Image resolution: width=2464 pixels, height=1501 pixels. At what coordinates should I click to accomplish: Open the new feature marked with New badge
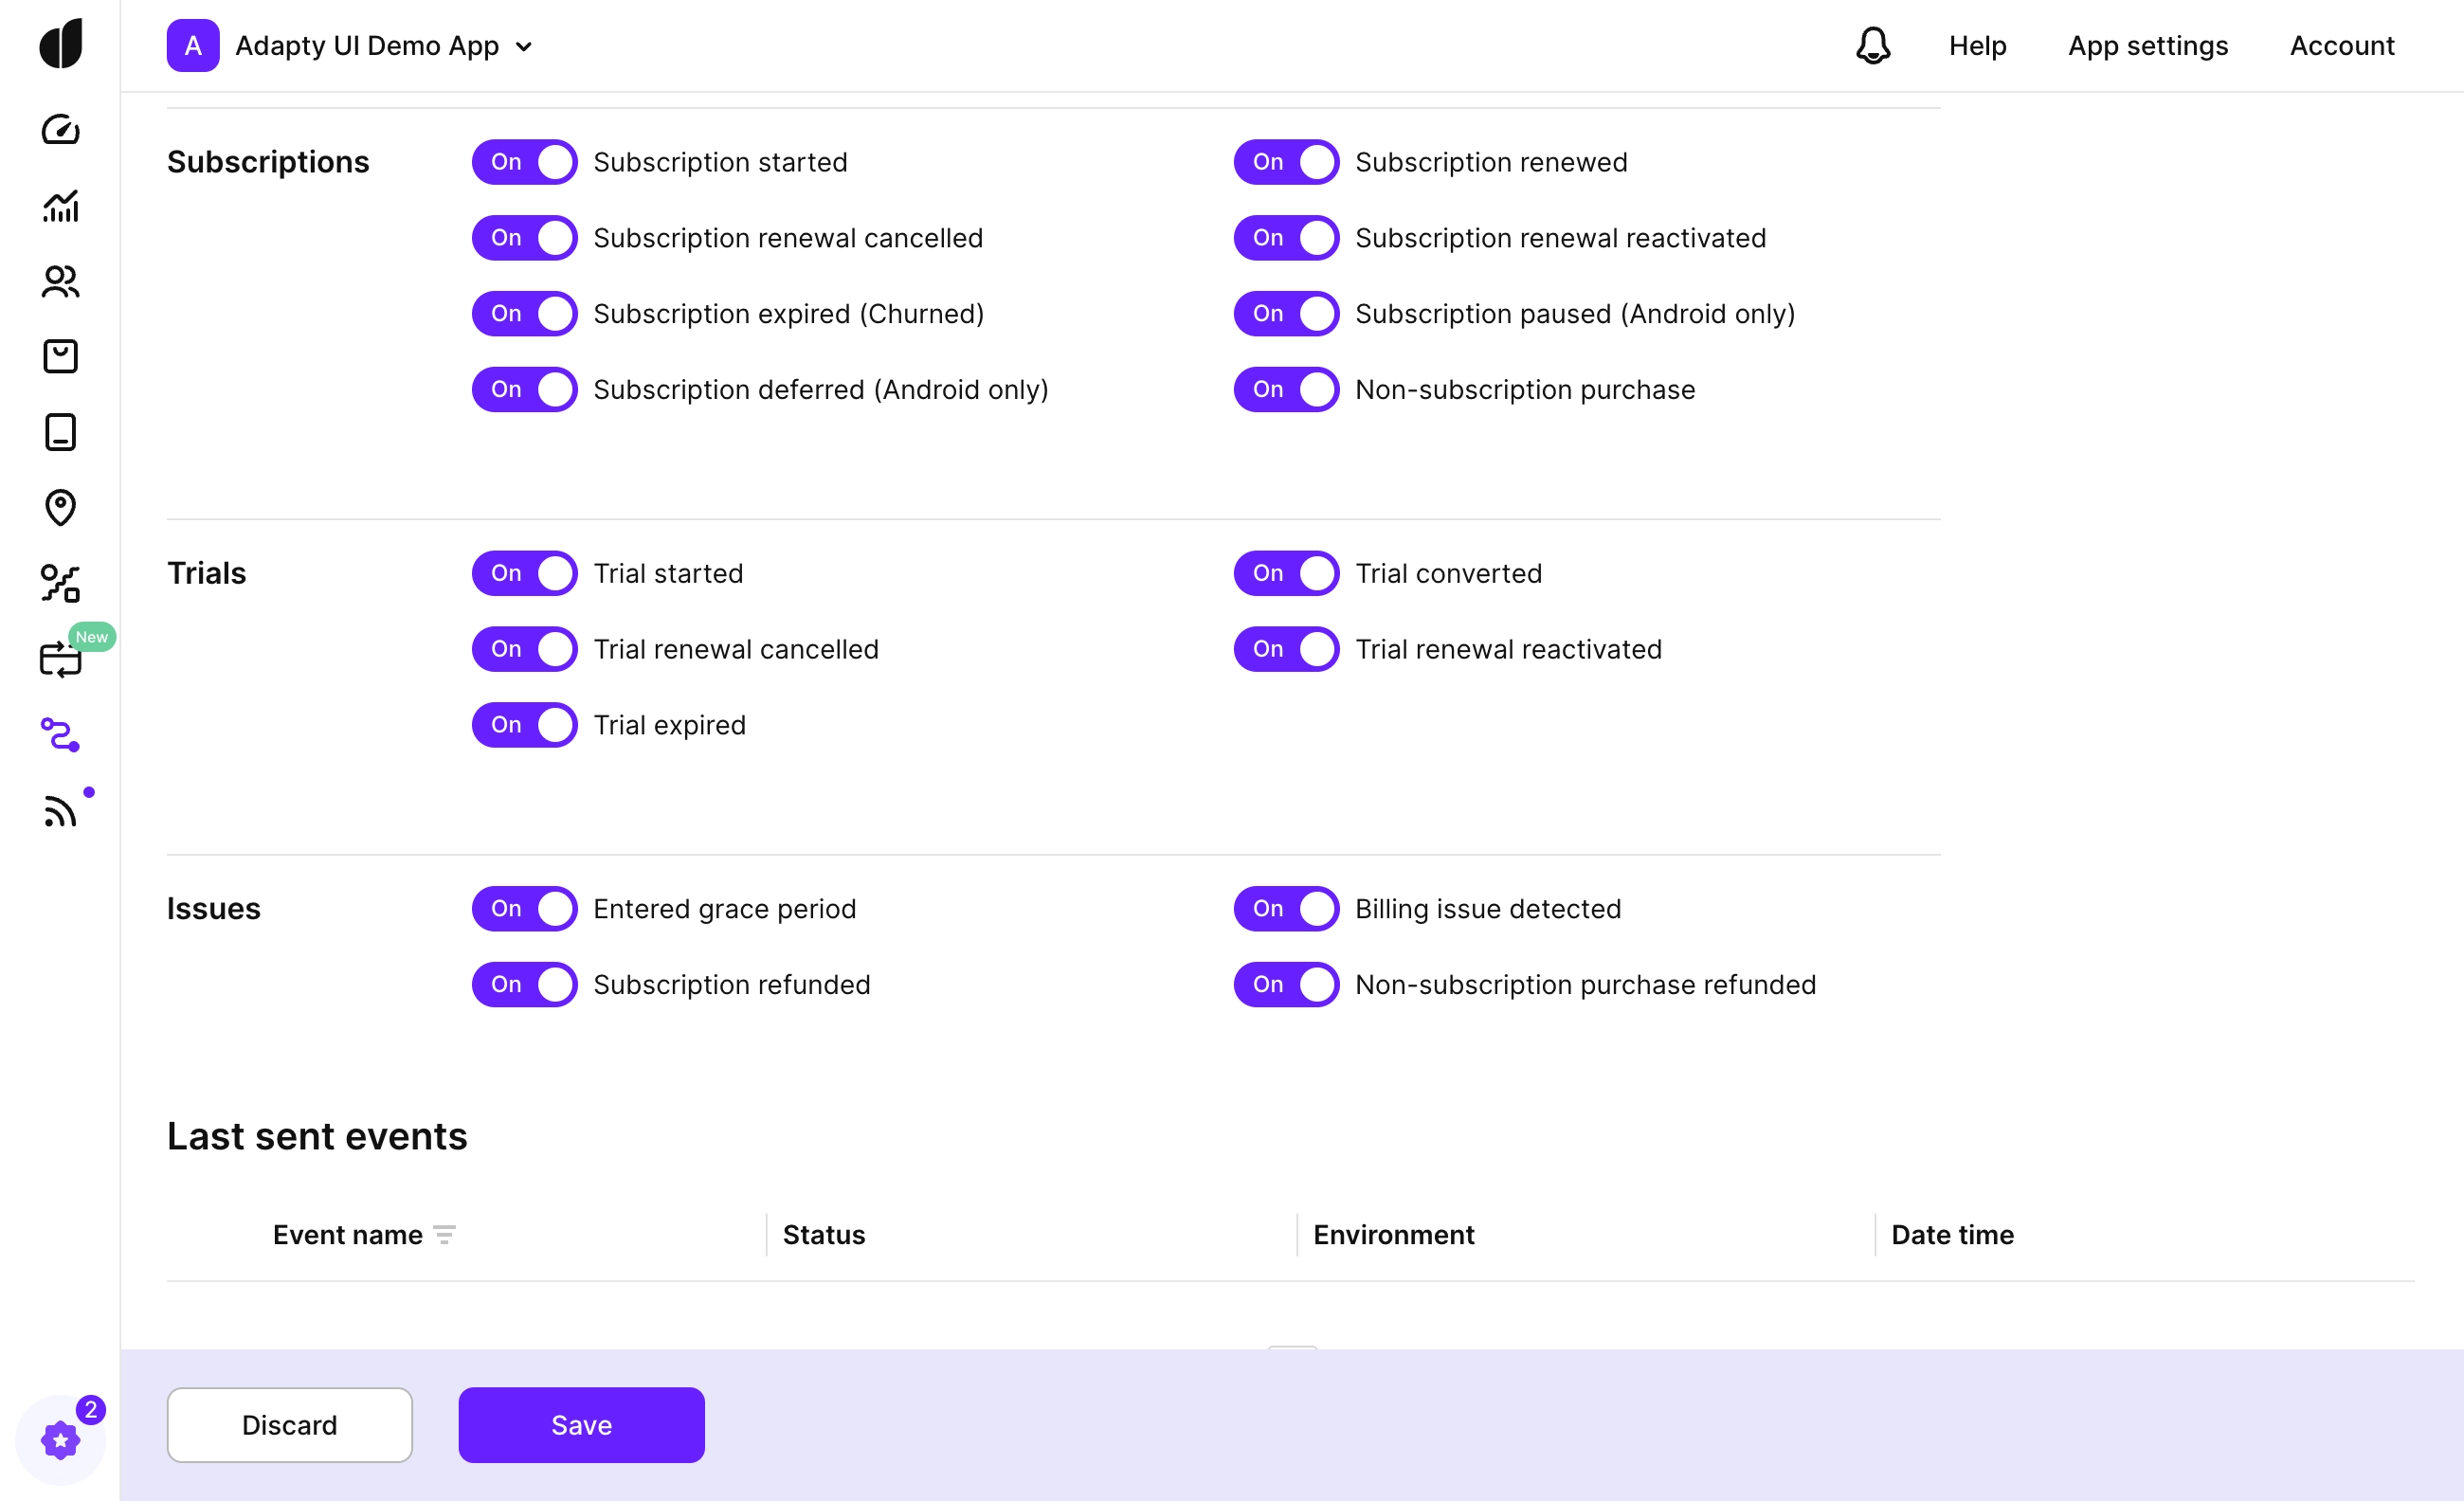point(60,658)
